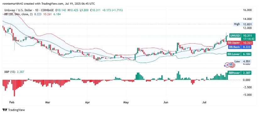Screen dimensions: 259x114
Task: Click the Jul label on time axis
Action: pos(204,102)
